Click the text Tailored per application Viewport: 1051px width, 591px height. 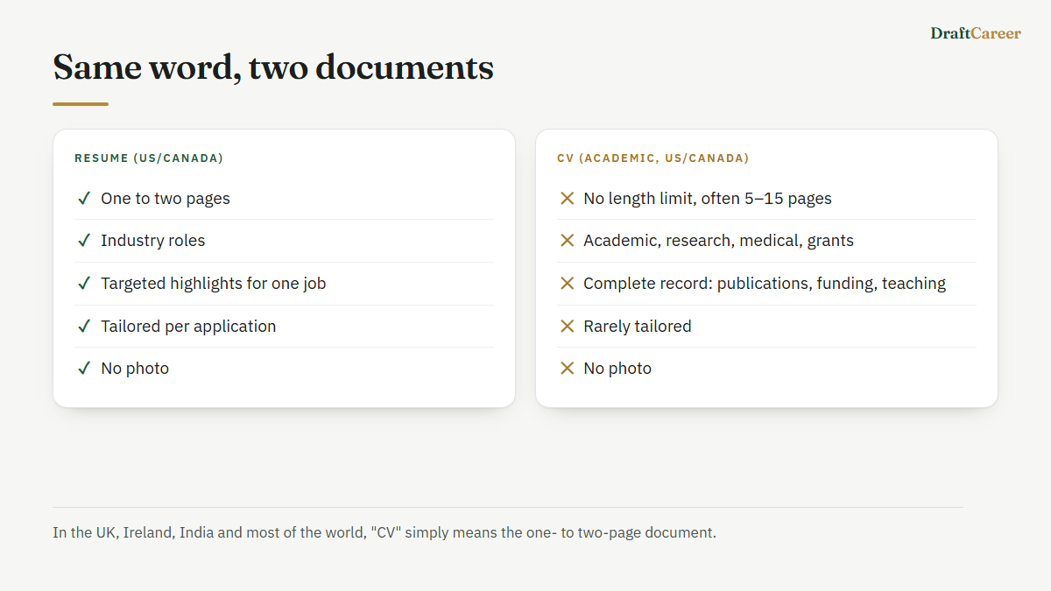click(x=188, y=327)
